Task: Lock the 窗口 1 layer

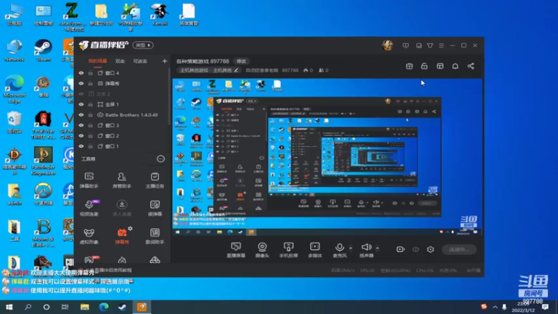Action: [91, 147]
